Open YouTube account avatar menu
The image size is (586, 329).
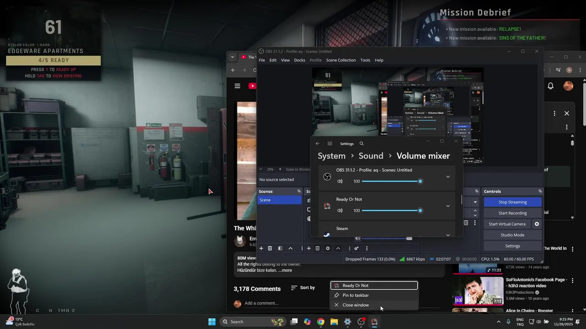pos(568,86)
